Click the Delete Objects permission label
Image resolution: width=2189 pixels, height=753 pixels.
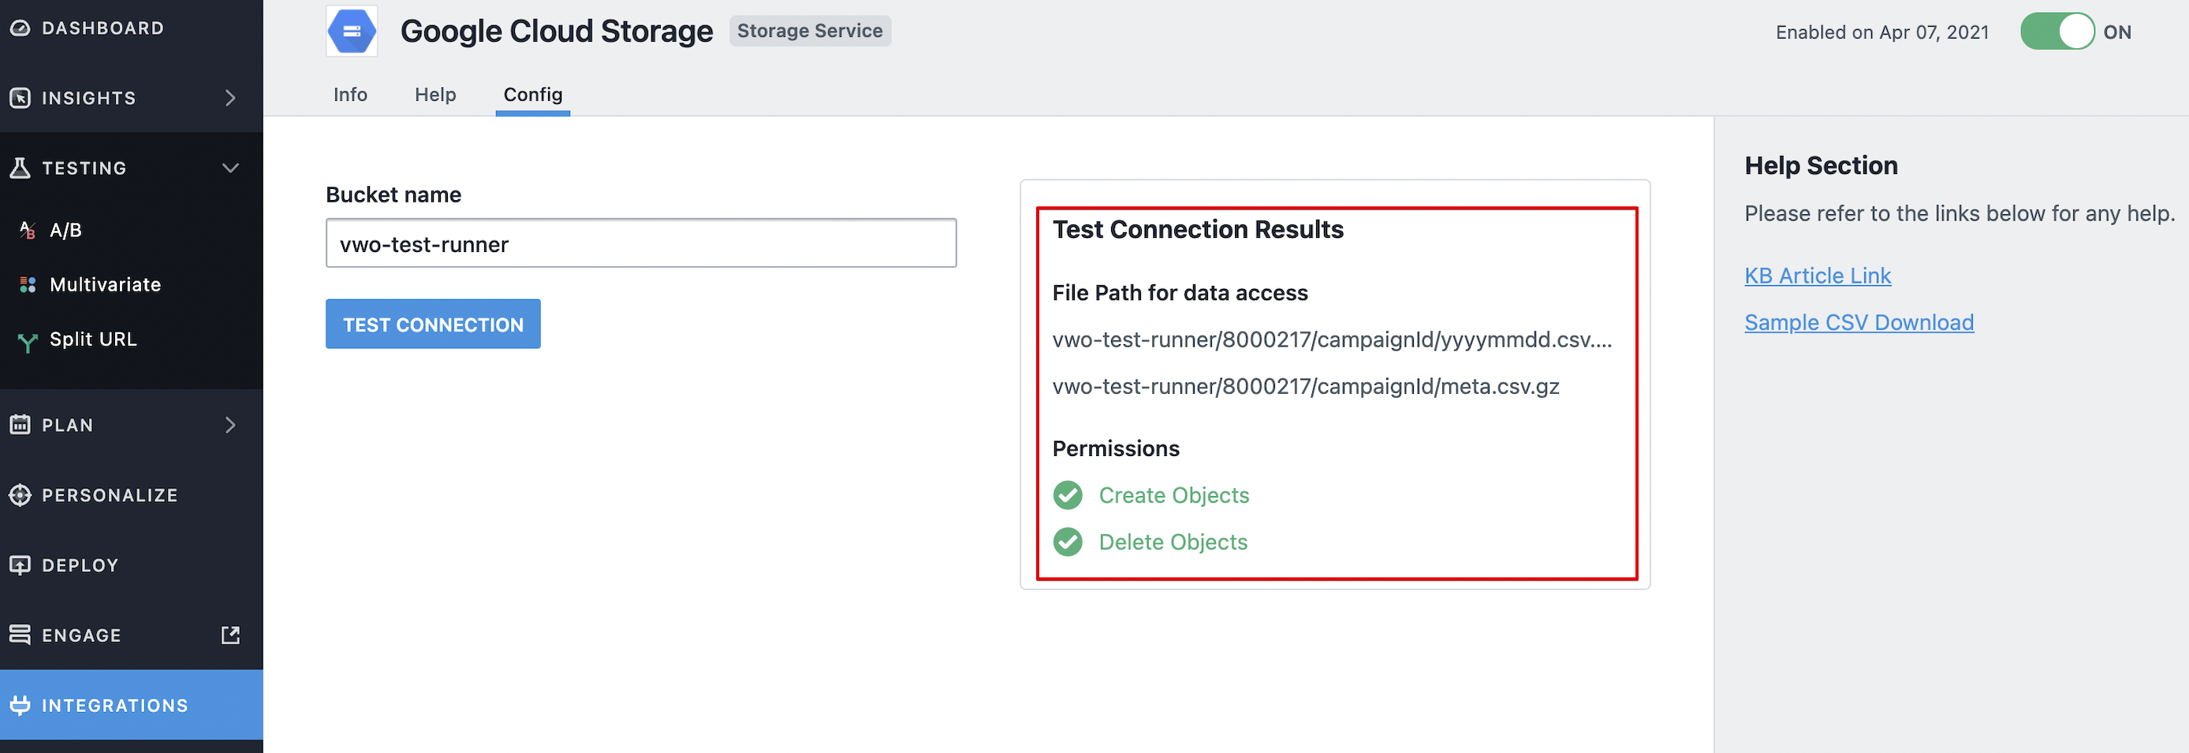[1173, 542]
